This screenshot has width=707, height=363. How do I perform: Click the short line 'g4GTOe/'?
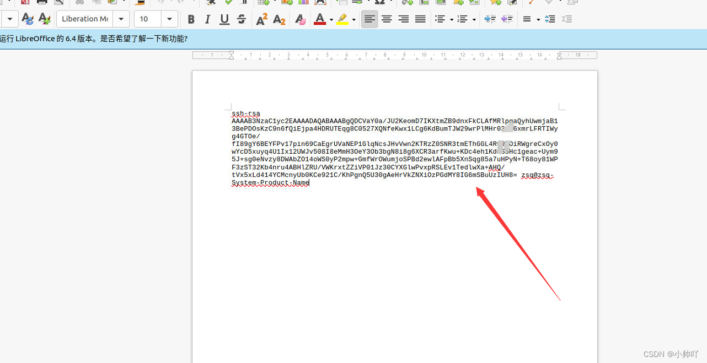click(x=246, y=137)
